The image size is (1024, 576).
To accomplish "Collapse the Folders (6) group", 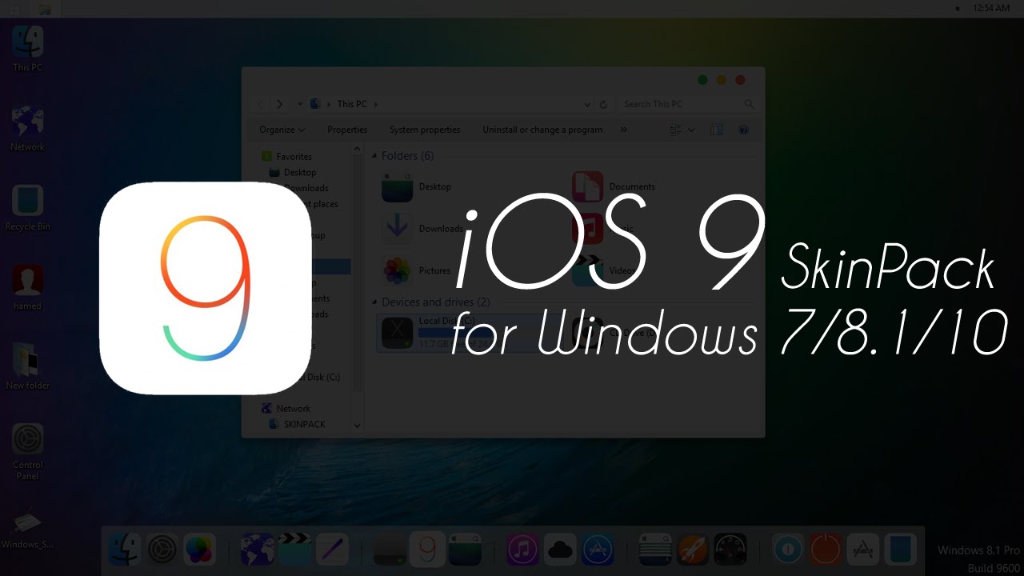I will click(x=374, y=156).
